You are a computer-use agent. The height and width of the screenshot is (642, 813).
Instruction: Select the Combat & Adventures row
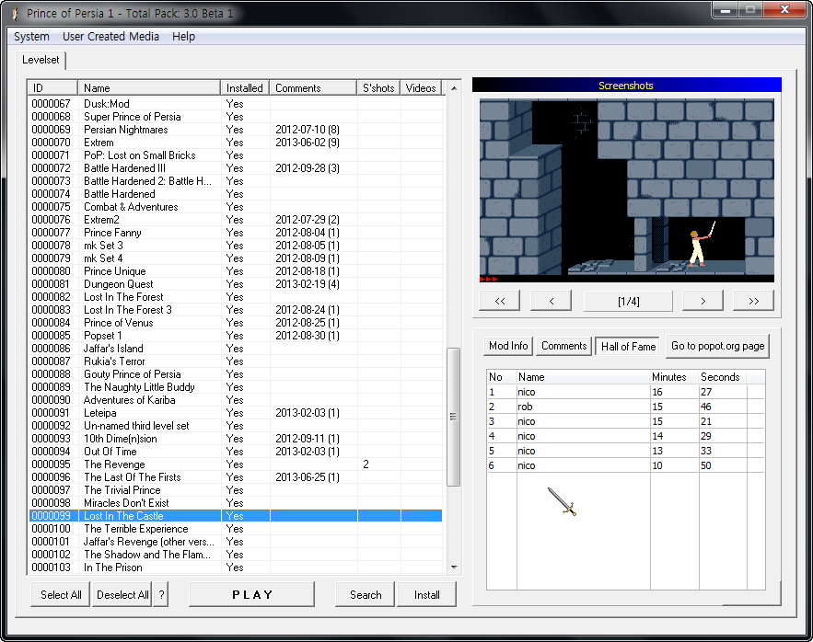pos(236,207)
